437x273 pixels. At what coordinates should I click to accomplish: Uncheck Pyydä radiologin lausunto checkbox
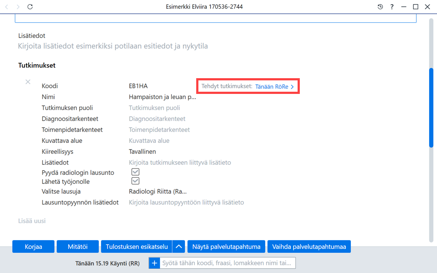click(135, 172)
